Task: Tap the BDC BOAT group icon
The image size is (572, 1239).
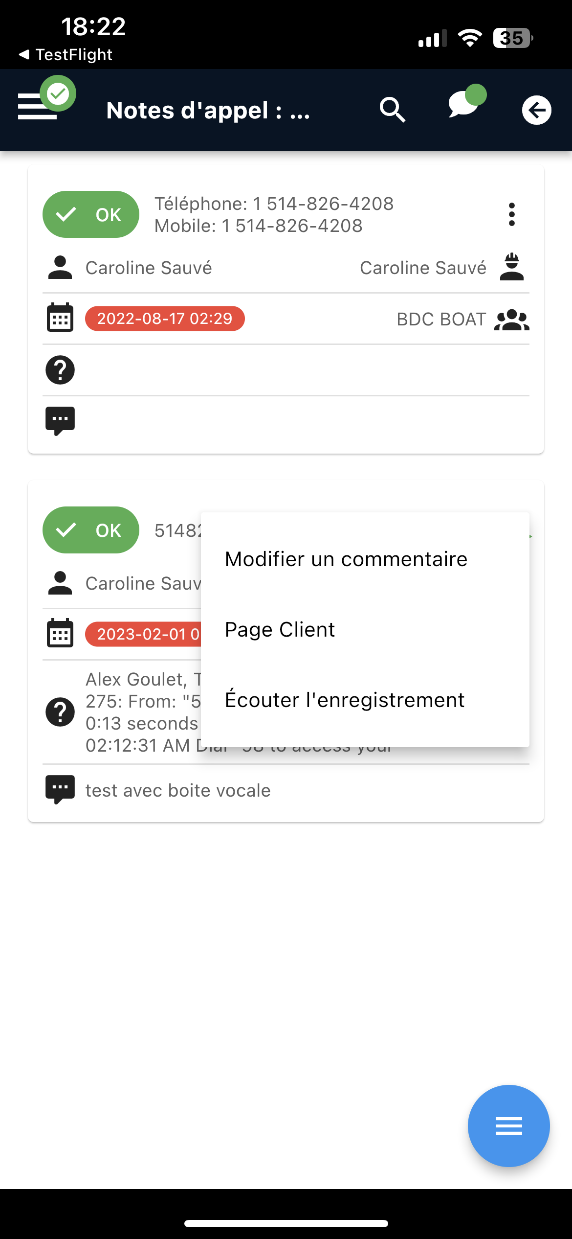Action: tap(512, 320)
